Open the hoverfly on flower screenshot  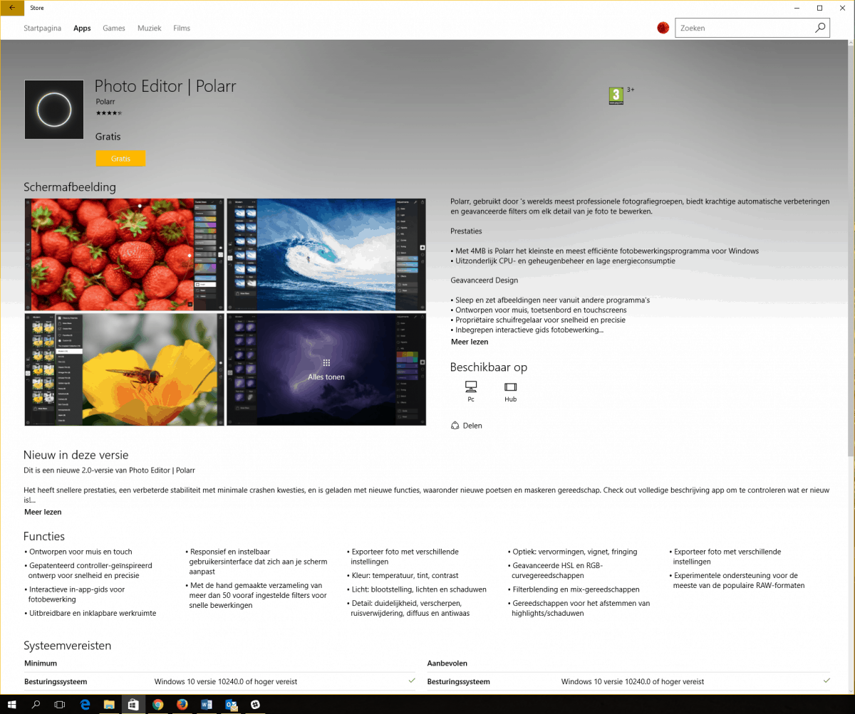124,369
